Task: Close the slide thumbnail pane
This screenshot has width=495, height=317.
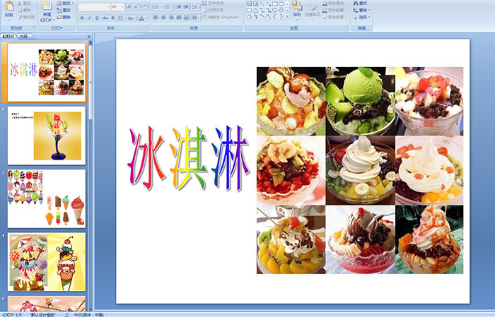Action: [x=89, y=37]
